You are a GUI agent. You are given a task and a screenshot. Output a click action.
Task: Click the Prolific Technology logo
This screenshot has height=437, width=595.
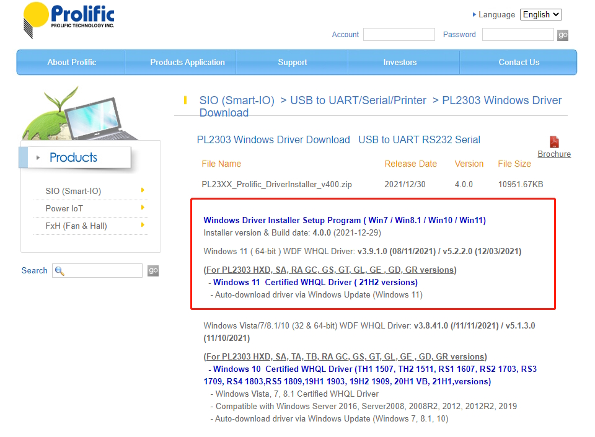(69, 20)
